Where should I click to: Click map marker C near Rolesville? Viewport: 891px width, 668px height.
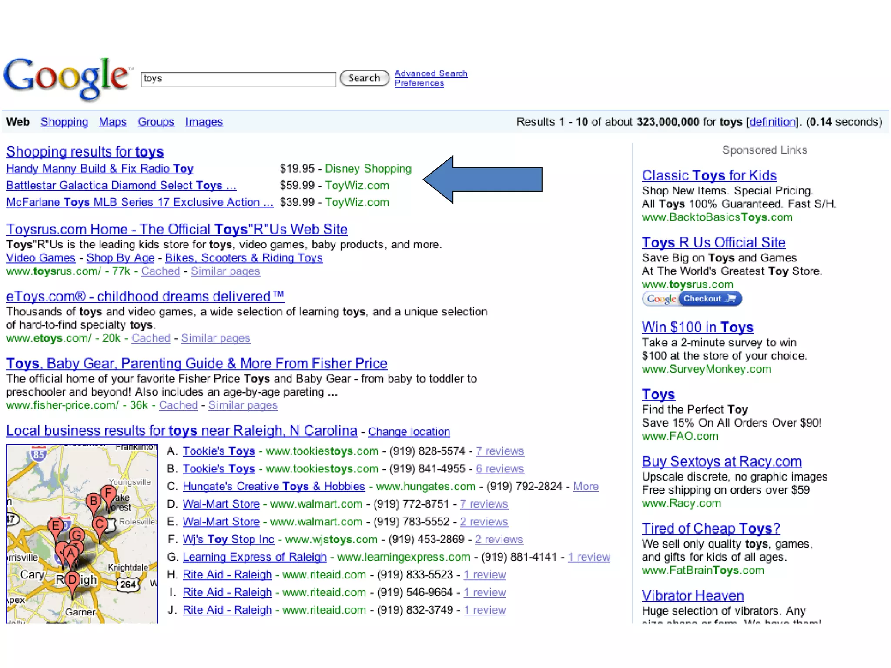point(100,524)
